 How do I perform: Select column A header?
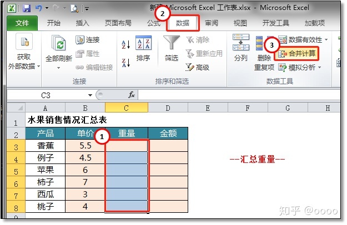[45, 108]
